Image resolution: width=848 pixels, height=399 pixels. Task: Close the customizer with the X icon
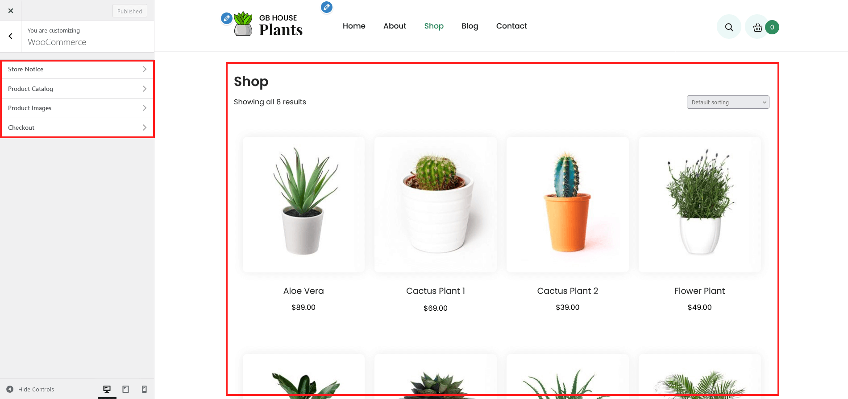11,11
